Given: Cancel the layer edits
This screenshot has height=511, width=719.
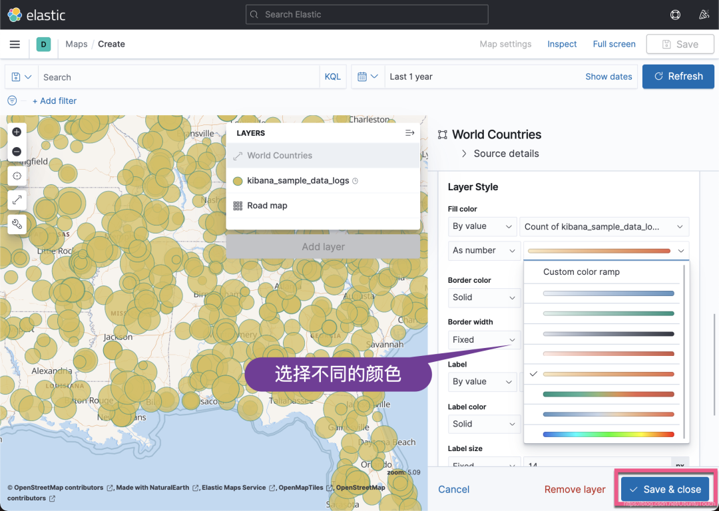Looking at the screenshot, I should coord(453,490).
